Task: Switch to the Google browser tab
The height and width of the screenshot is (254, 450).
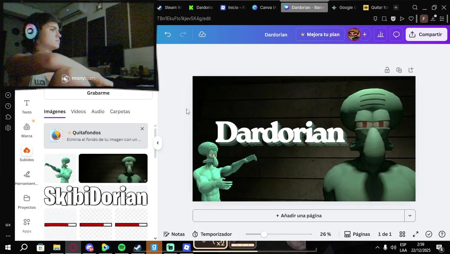Action: click(x=344, y=7)
